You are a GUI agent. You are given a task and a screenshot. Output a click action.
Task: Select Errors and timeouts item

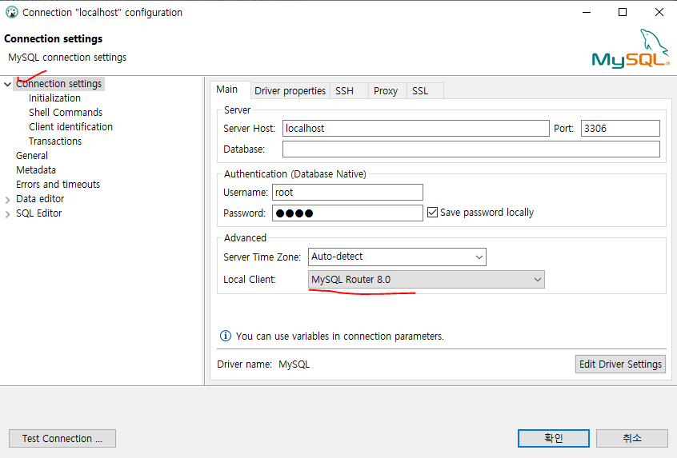click(x=58, y=184)
